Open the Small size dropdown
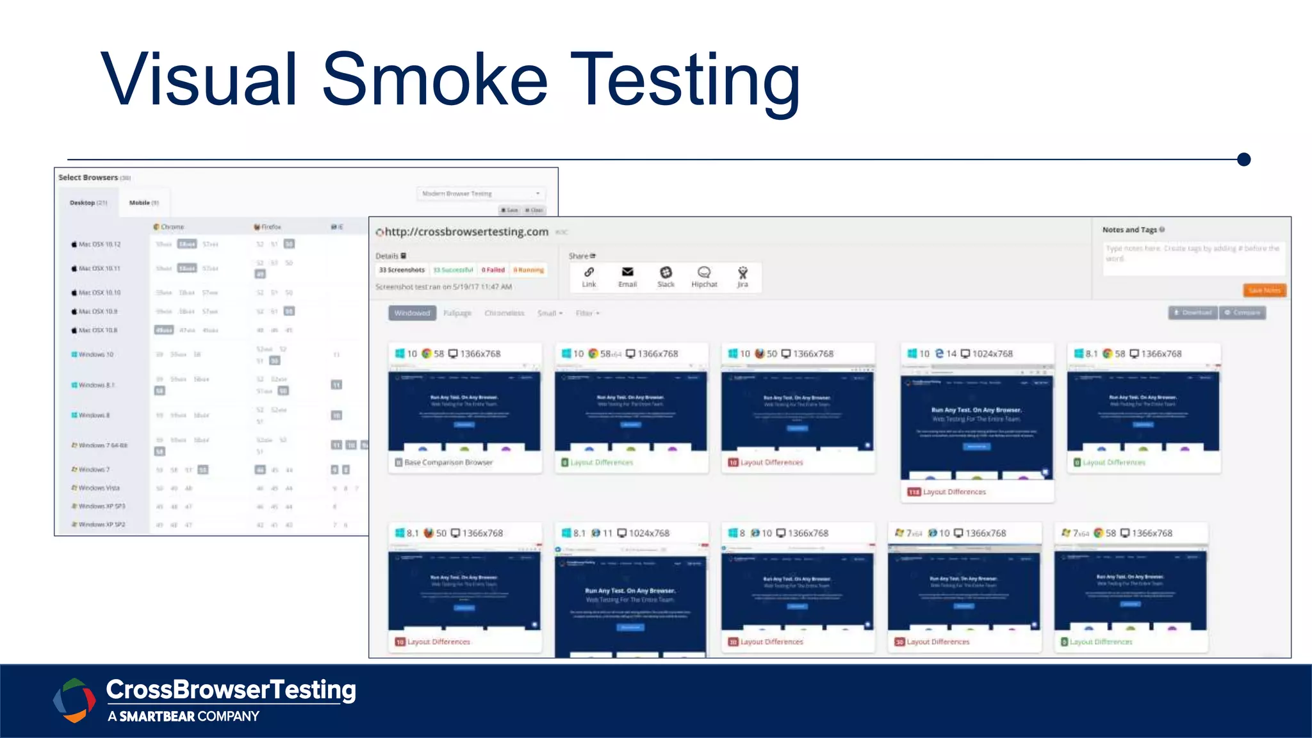Viewport: 1312px width, 738px height. coord(550,313)
